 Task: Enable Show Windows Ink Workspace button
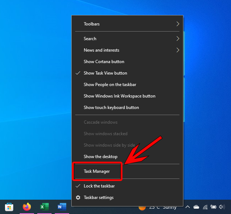pos(127,96)
